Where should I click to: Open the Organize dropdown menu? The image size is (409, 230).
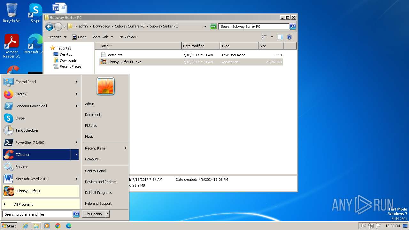pos(57,37)
